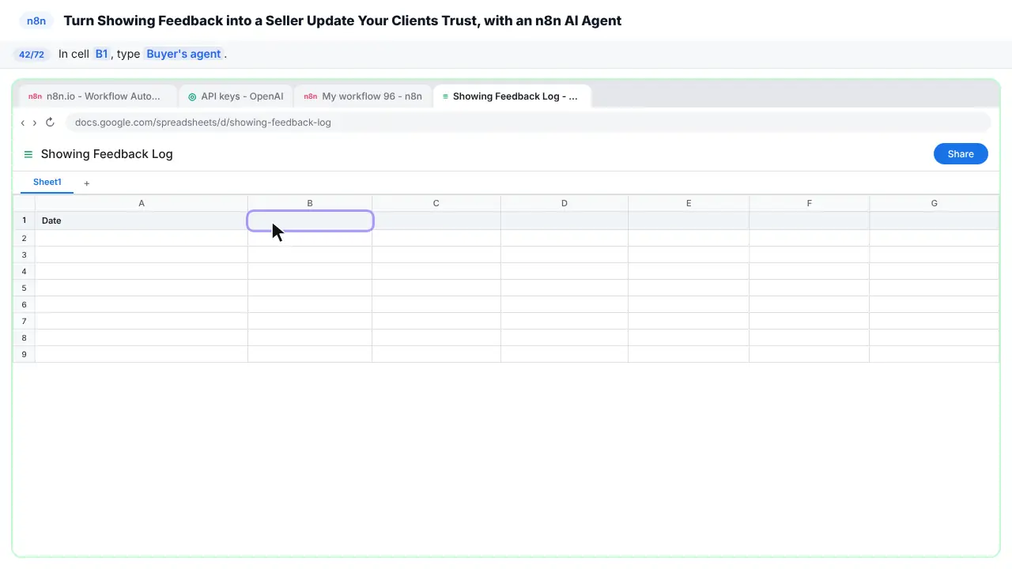Screen dimensions: 1012x569
Task: Select column F header
Action: (x=809, y=203)
